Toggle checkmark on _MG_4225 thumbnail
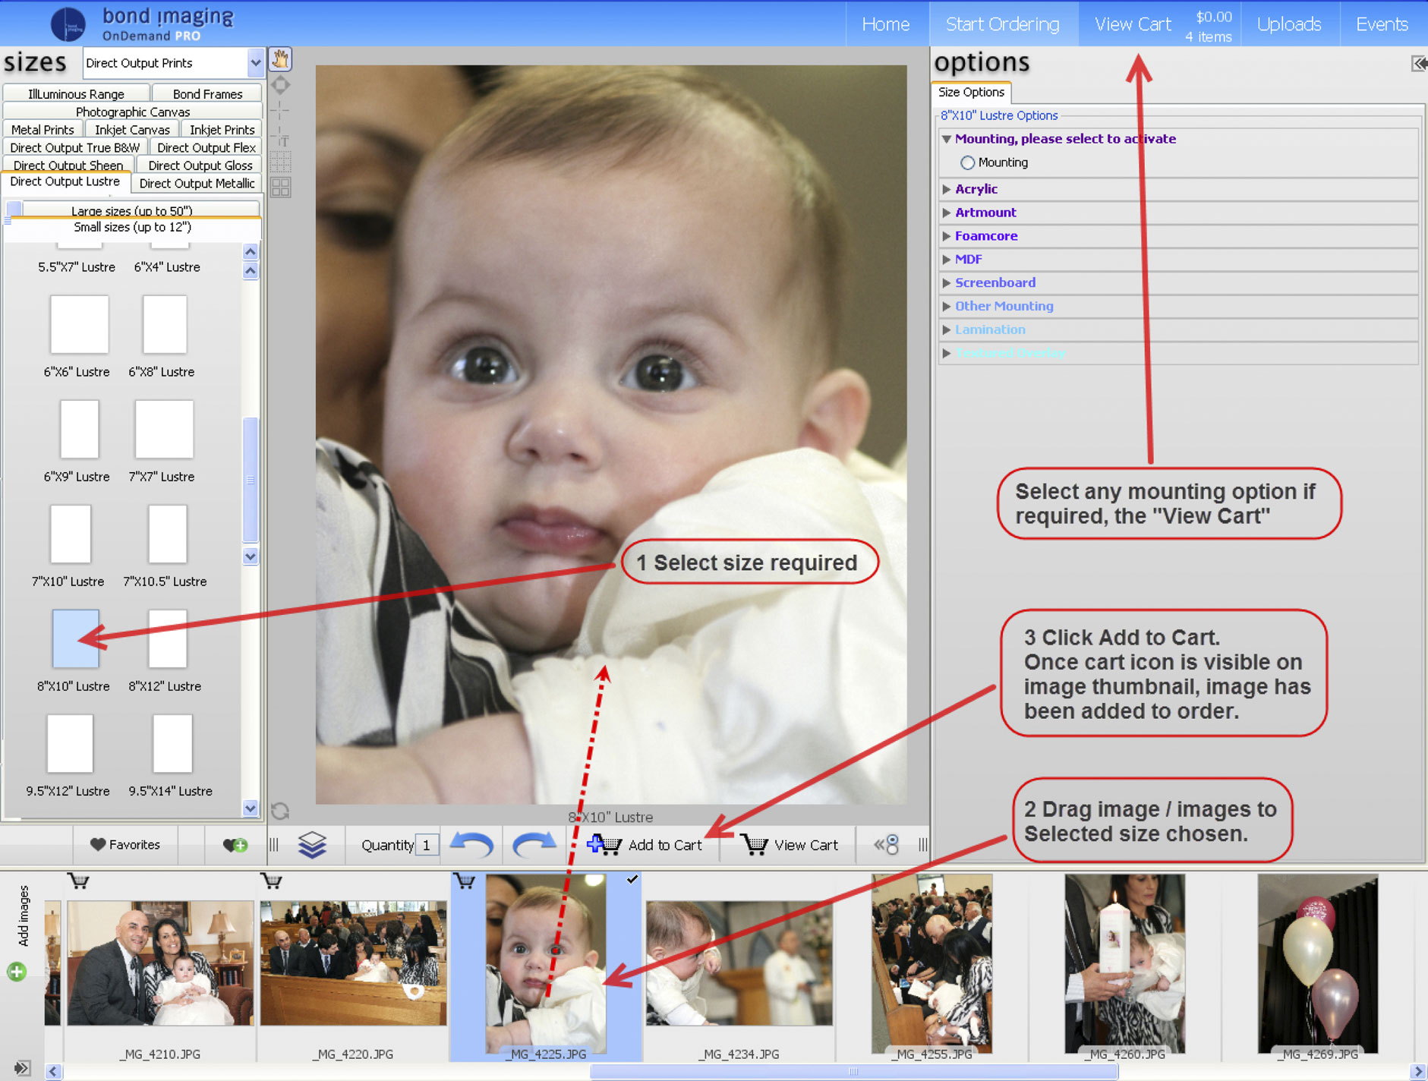1428x1081 pixels. pos(632,879)
